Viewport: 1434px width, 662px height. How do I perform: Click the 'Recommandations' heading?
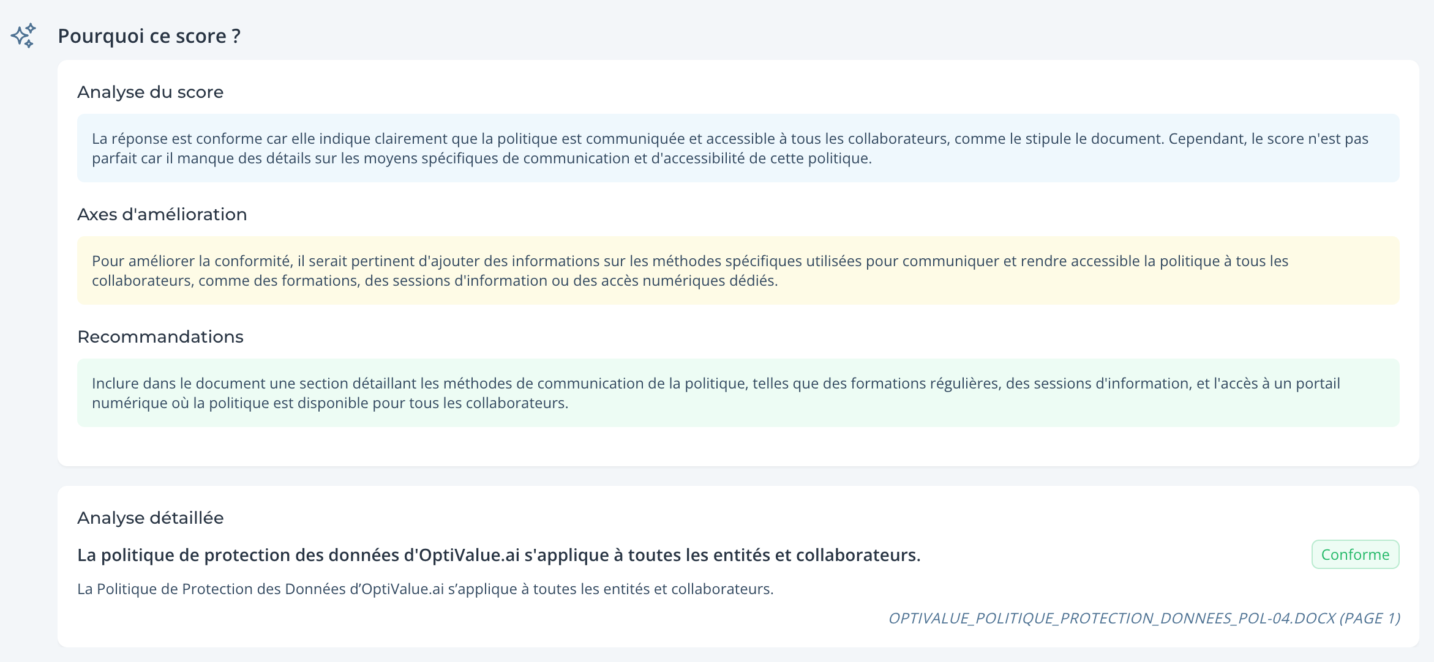(160, 337)
